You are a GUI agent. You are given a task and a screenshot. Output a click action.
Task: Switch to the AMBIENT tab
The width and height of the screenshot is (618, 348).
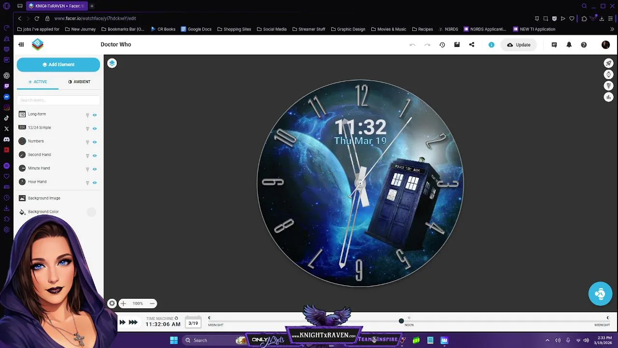point(79,82)
